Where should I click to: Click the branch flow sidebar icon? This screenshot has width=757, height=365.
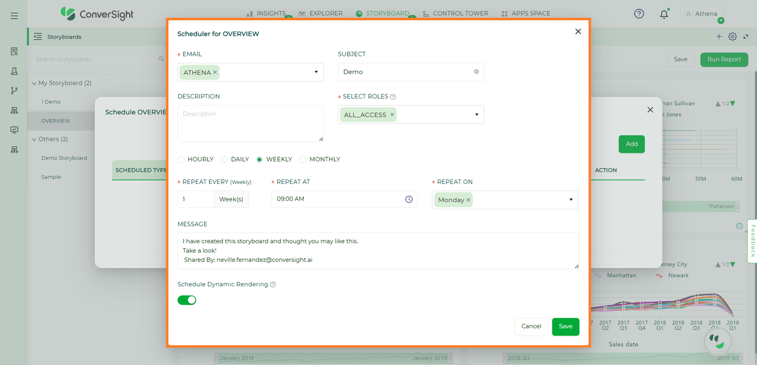14,91
